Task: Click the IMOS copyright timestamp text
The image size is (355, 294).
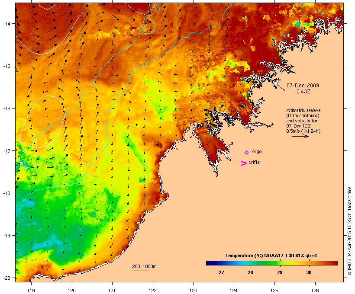Action: (x=349, y=231)
